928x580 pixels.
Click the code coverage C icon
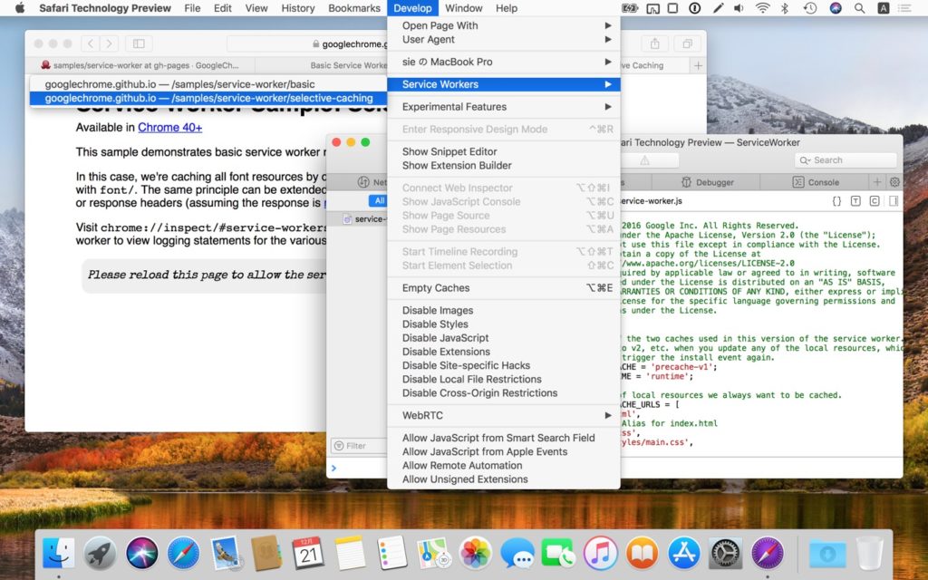(x=875, y=201)
